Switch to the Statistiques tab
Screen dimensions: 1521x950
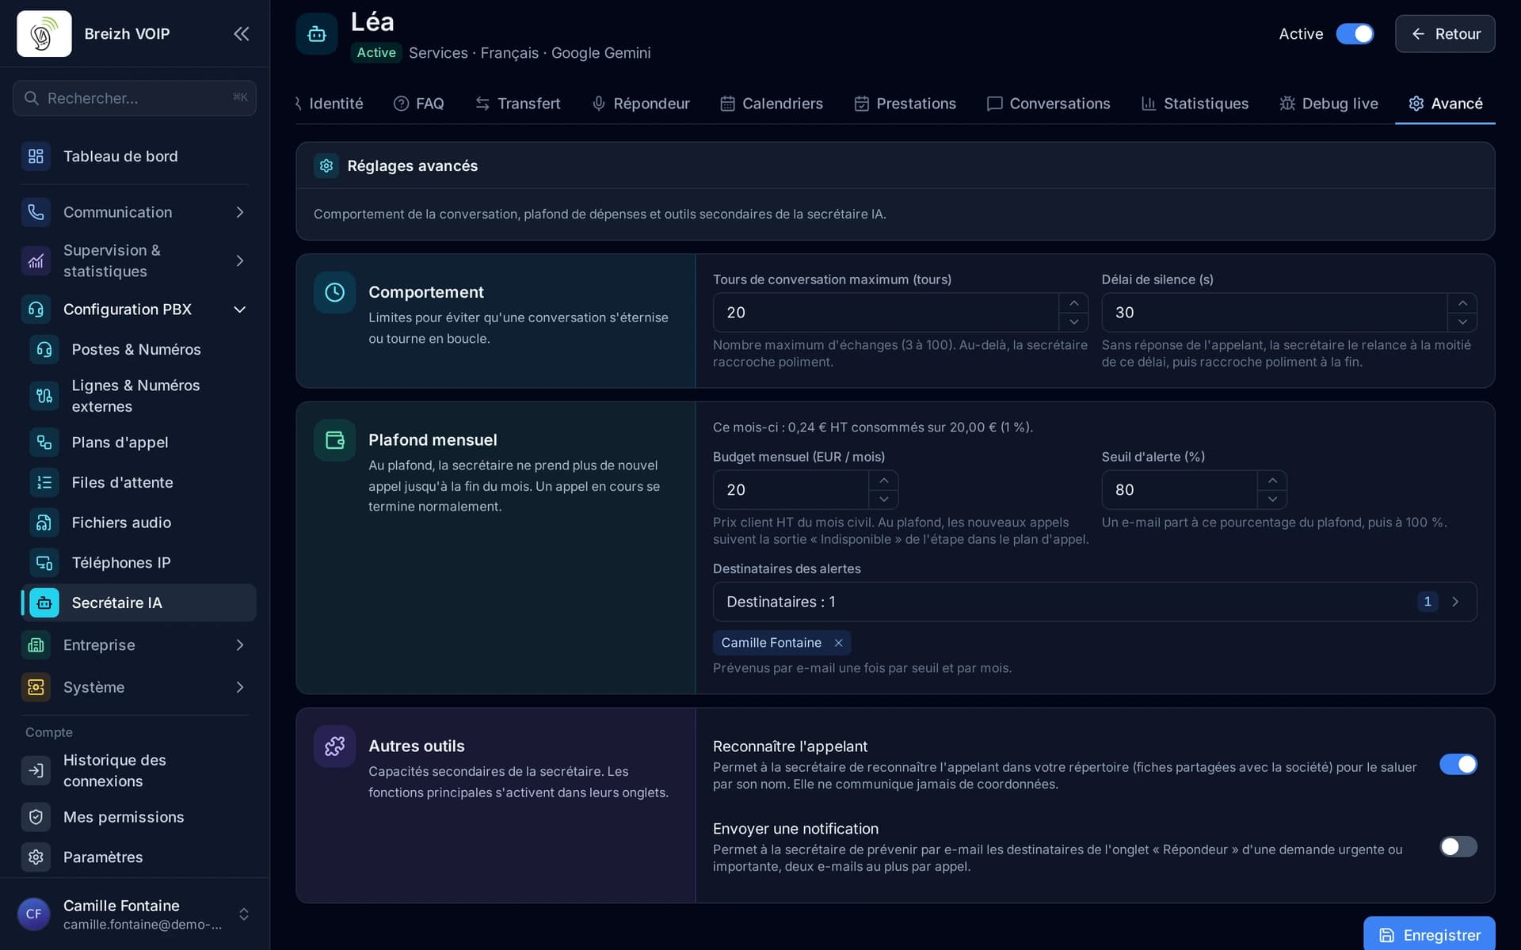[1195, 104]
